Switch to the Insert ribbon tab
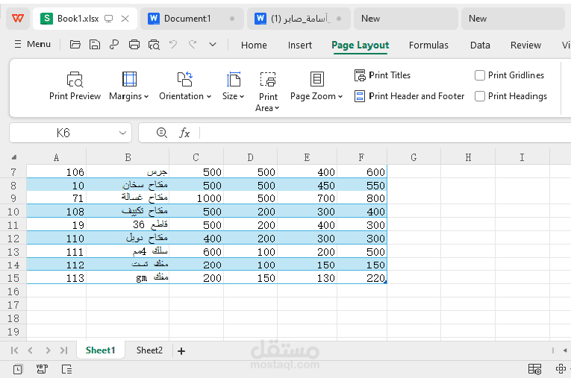 click(300, 45)
